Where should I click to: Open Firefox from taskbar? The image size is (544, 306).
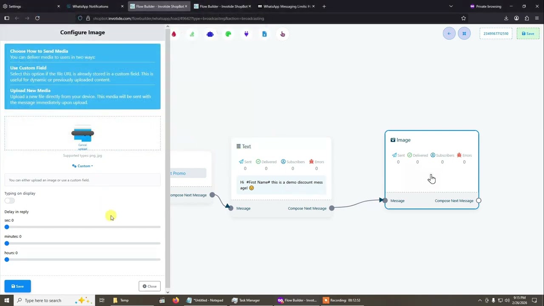point(176,300)
